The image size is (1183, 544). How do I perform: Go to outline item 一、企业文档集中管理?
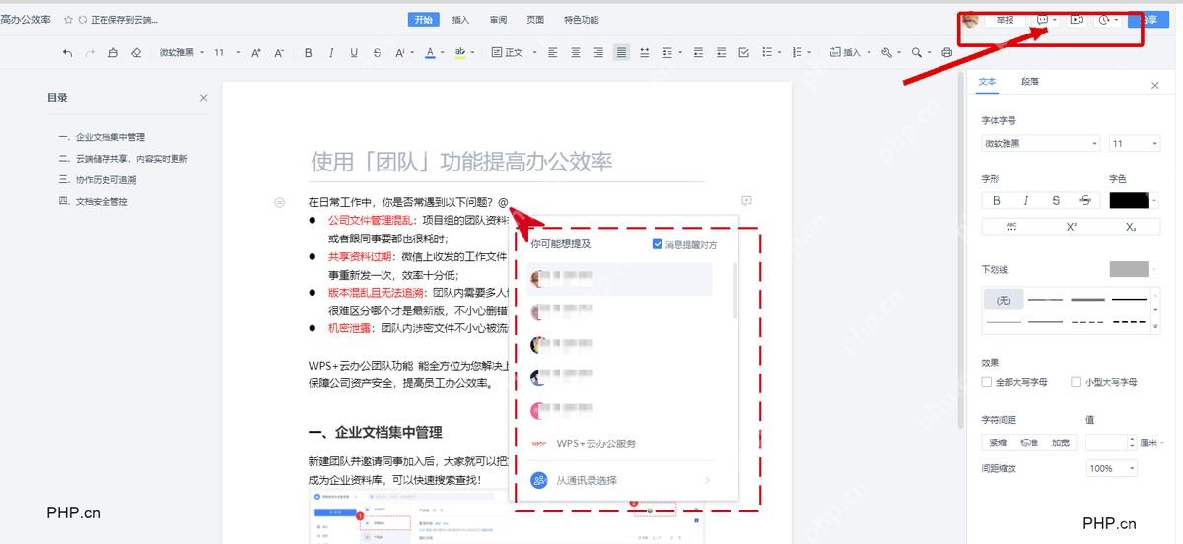coord(102,137)
